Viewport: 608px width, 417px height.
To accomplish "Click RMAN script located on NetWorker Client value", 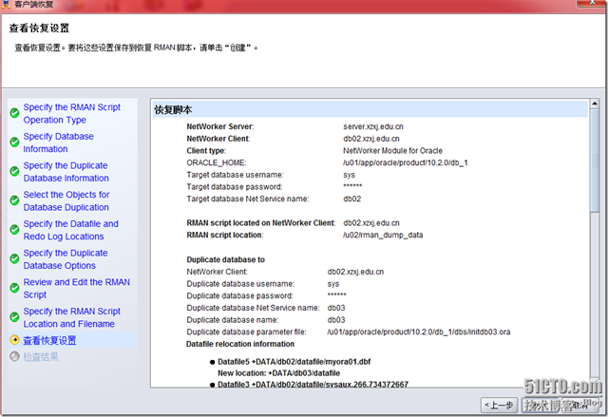I will [371, 223].
